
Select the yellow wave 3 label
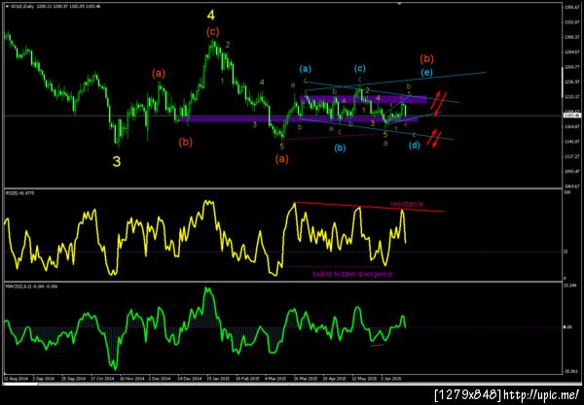click(x=117, y=161)
